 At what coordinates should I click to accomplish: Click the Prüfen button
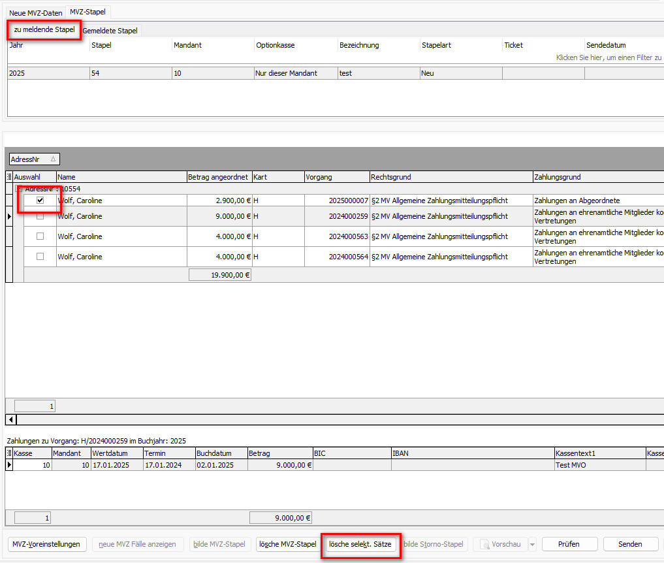(569, 544)
